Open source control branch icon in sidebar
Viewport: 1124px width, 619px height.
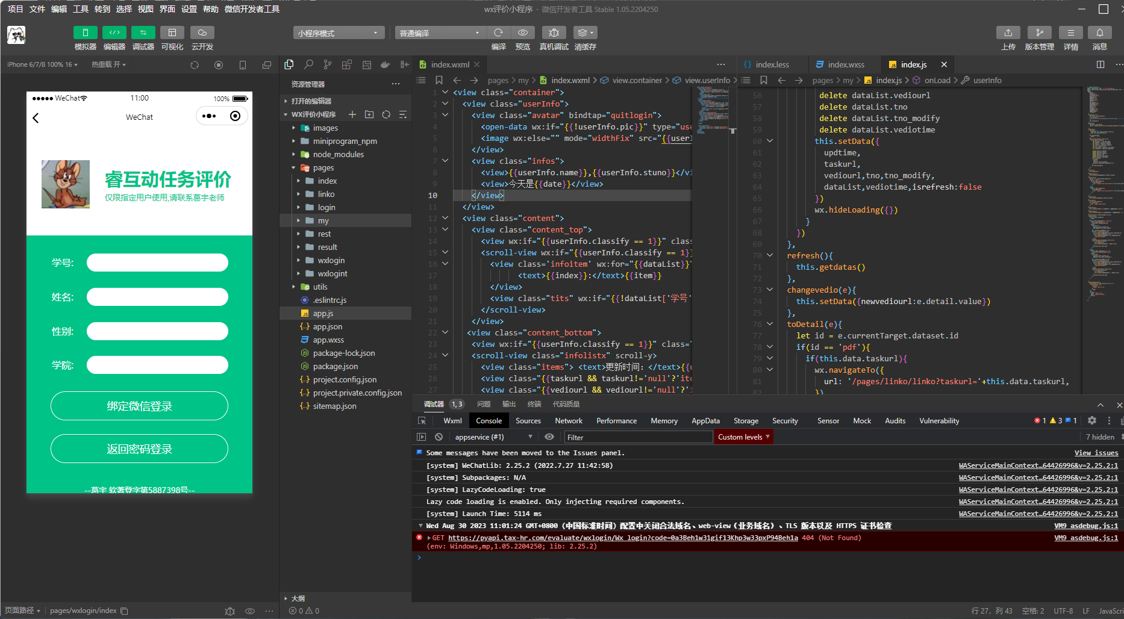click(328, 64)
